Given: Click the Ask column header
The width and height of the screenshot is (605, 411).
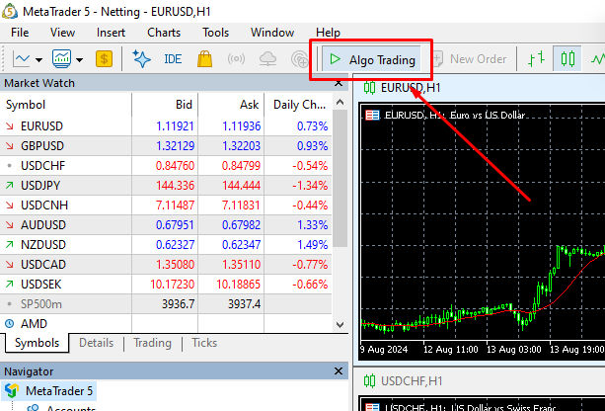Looking at the screenshot, I should tap(231, 105).
